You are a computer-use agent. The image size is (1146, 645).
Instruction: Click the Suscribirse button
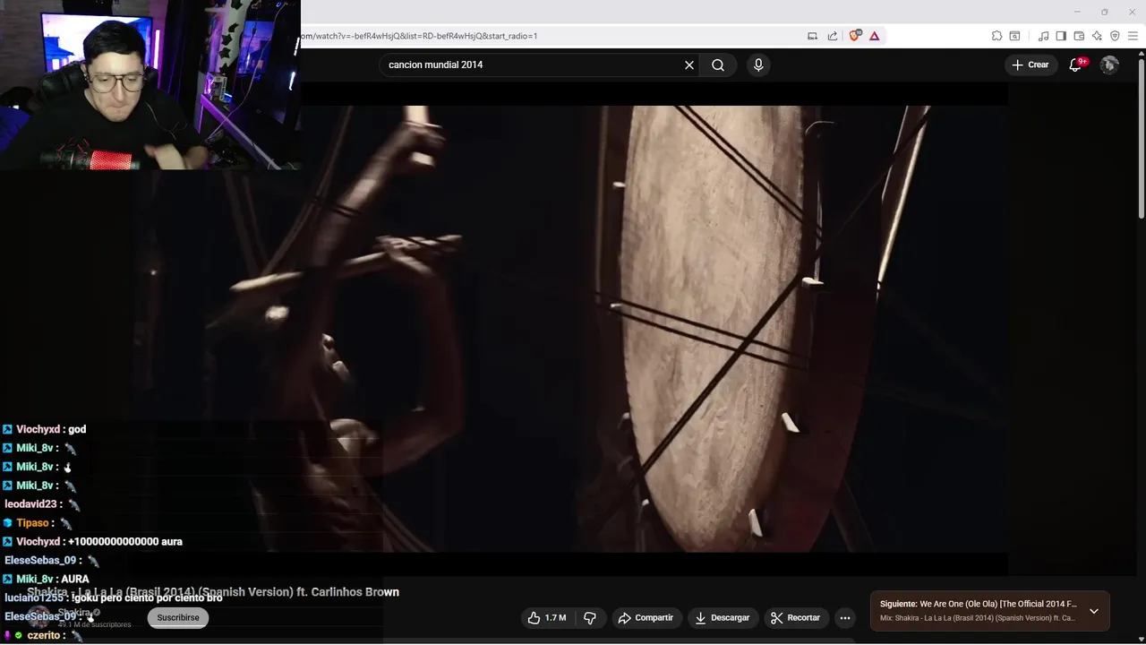(x=178, y=617)
